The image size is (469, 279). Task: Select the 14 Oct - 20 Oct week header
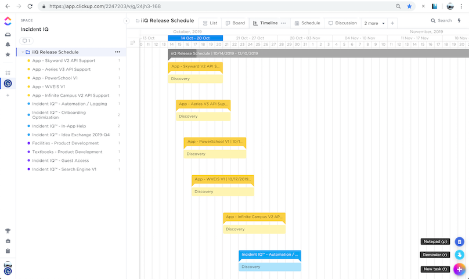[195, 38]
